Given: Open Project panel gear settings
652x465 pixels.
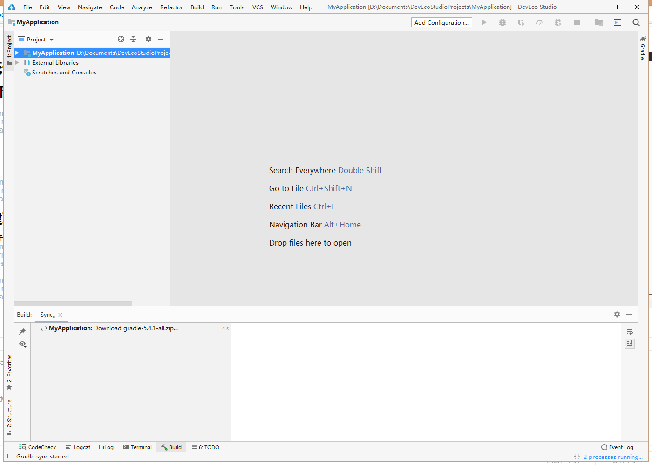Looking at the screenshot, I should pos(149,39).
